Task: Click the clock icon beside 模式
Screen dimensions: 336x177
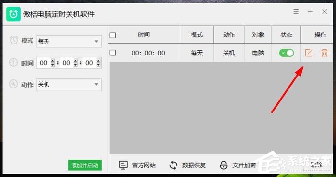Action: tap(14, 40)
